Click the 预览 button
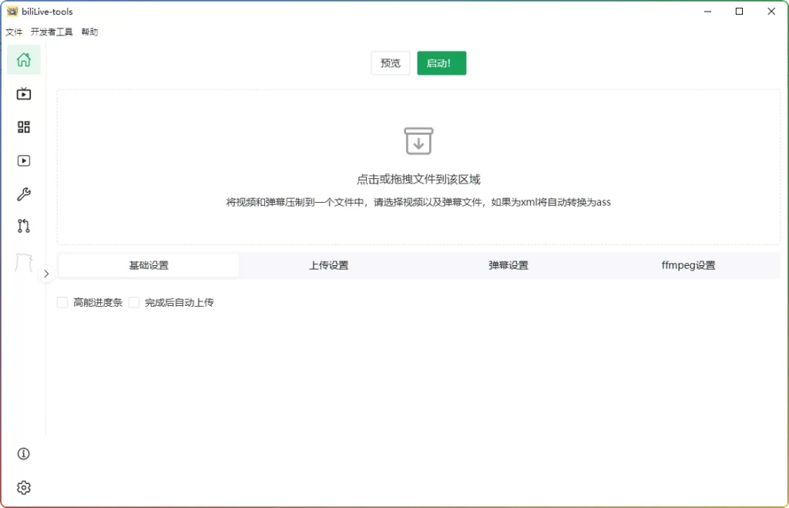 pos(390,64)
